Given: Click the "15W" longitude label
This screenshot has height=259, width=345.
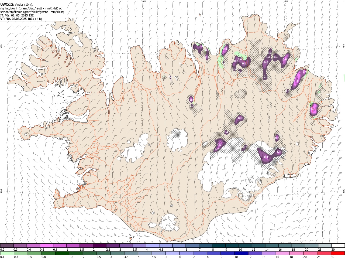Looking at the screenshot, I should (285, 1).
